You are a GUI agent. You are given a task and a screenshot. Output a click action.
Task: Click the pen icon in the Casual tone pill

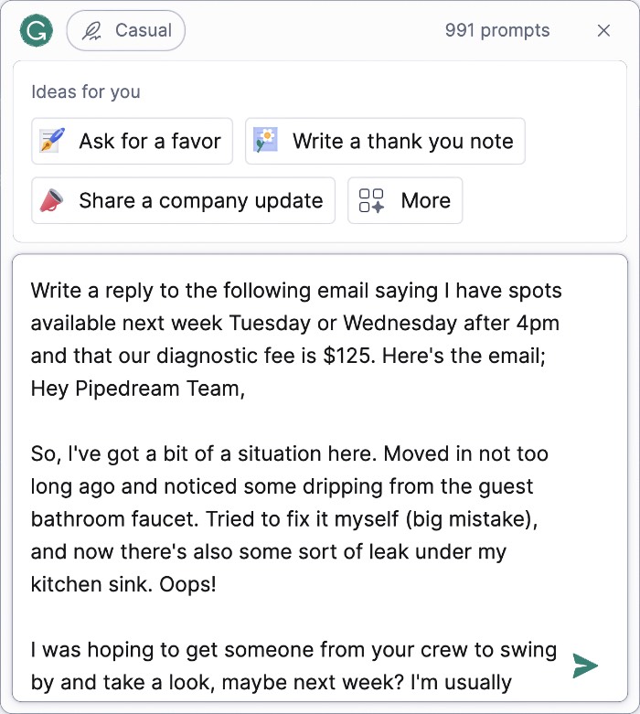(92, 31)
